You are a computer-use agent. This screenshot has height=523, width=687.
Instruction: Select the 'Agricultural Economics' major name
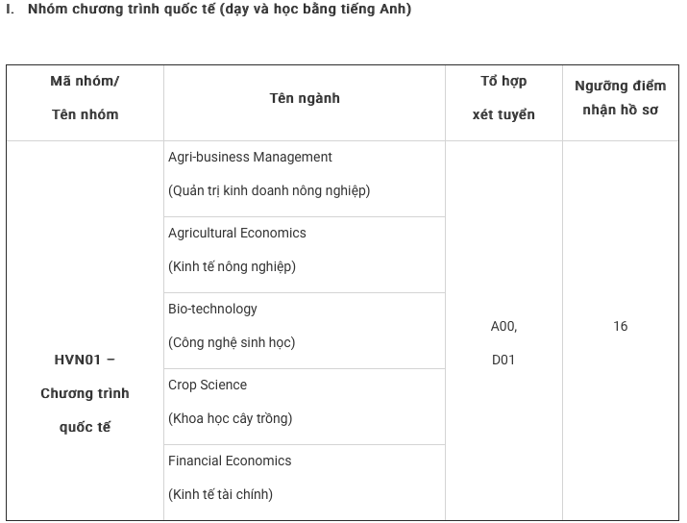[237, 233]
